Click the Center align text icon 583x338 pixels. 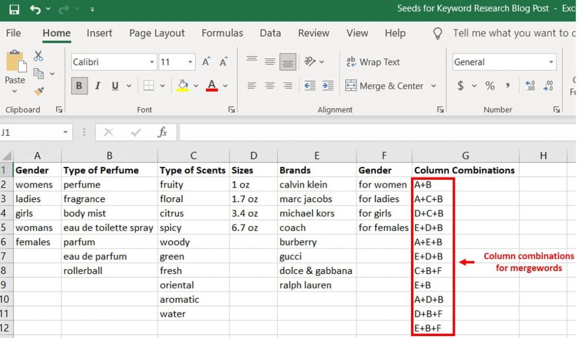[270, 86]
